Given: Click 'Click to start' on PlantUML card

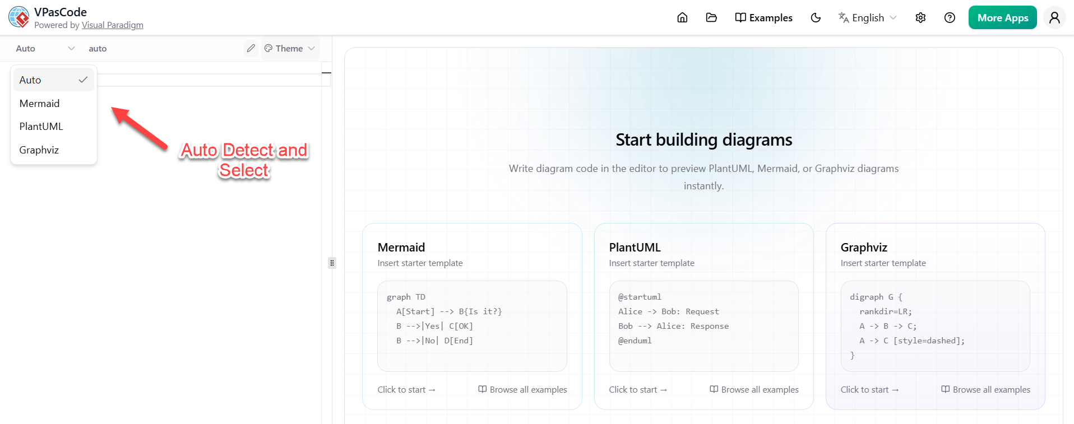Looking at the screenshot, I should click(638, 390).
